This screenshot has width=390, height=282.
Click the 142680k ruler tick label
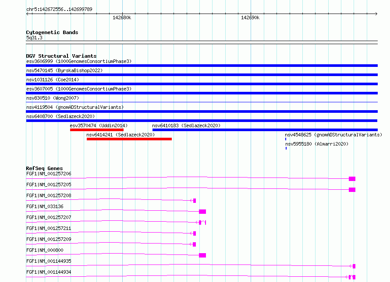(x=122, y=17)
